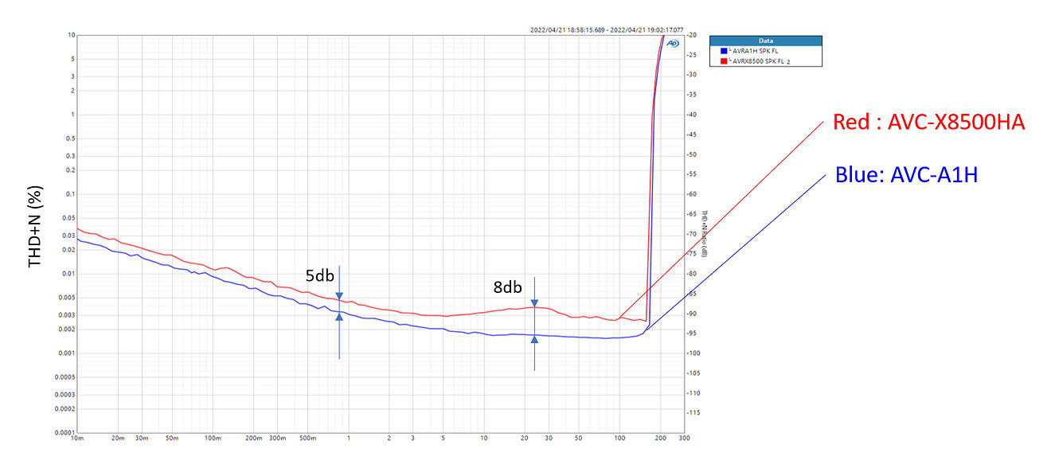The image size is (1051, 468).
Task: Click the THD+N Ratio (dB) axis title
Action: click(705, 234)
